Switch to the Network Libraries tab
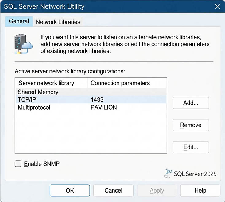Screen dimensions: 225x202 [x=58, y=22]
